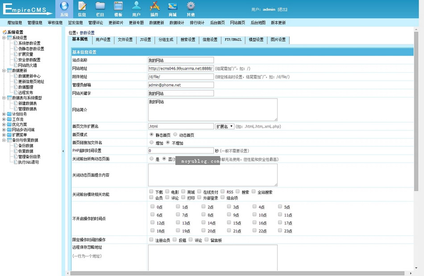424x276 pixels.
Task: Open 管理备份目录 in the sidebar tree
Action: [29, 157]
